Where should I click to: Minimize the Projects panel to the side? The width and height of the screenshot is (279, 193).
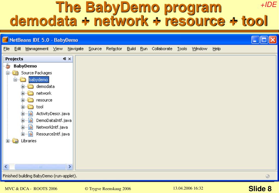(x=64, y=59)
